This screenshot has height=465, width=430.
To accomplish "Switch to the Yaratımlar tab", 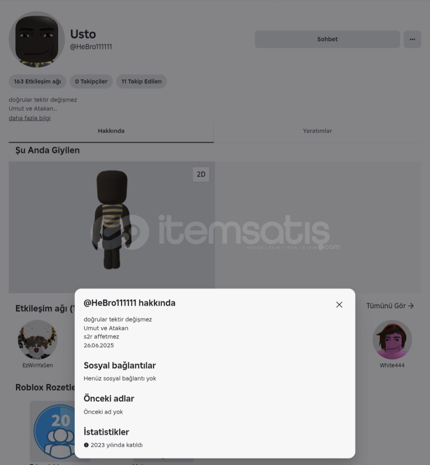I will pos(317,131).
